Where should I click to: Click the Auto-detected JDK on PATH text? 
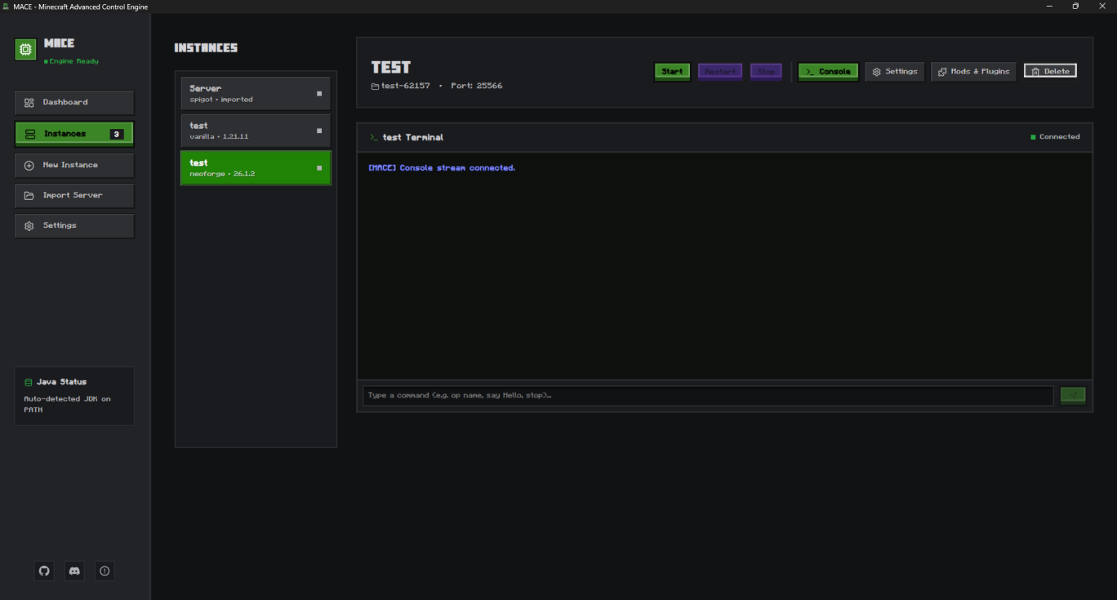click(x=67, y=405)
